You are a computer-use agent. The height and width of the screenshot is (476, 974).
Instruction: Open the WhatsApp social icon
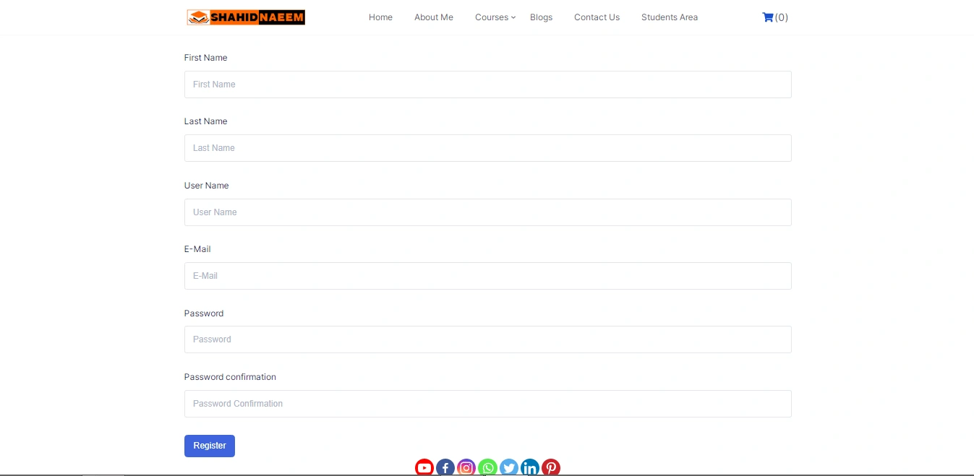[488, 468]
